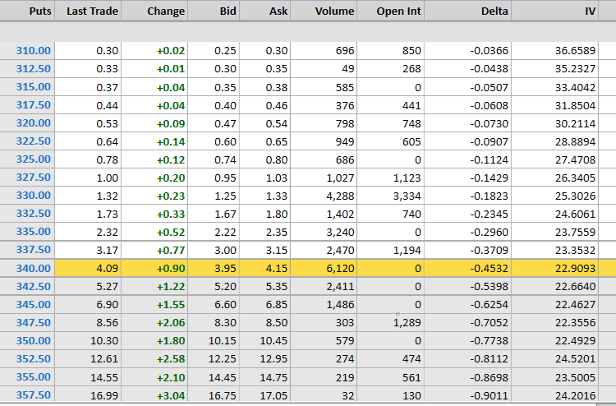Open the 310.00 strike put

pyautogui.click(x=34, y=51)
